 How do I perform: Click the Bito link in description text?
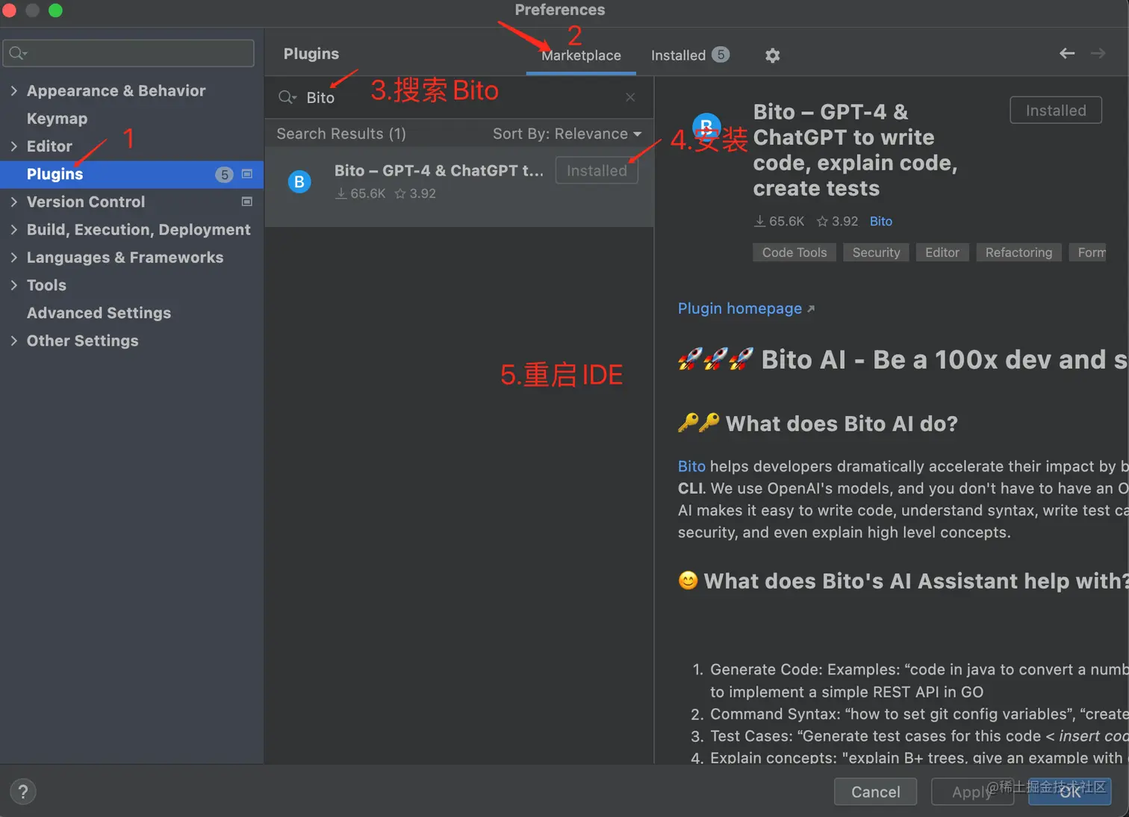691,466
